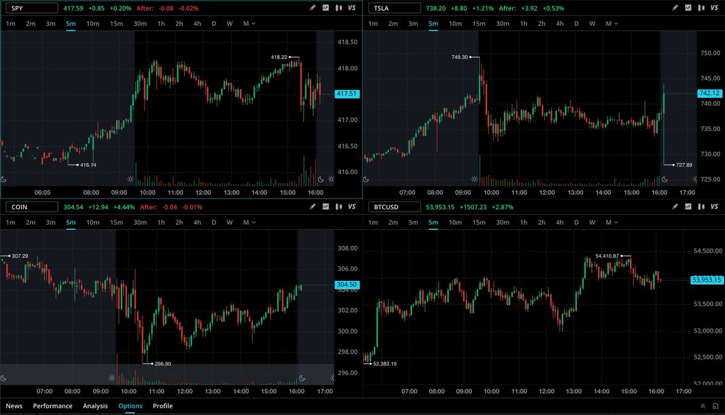Image resolution: width=725 pixels, height=415 pixels.
Task: Open the indicators icon on BTCUSD chart
Action: tap(688, 206)
